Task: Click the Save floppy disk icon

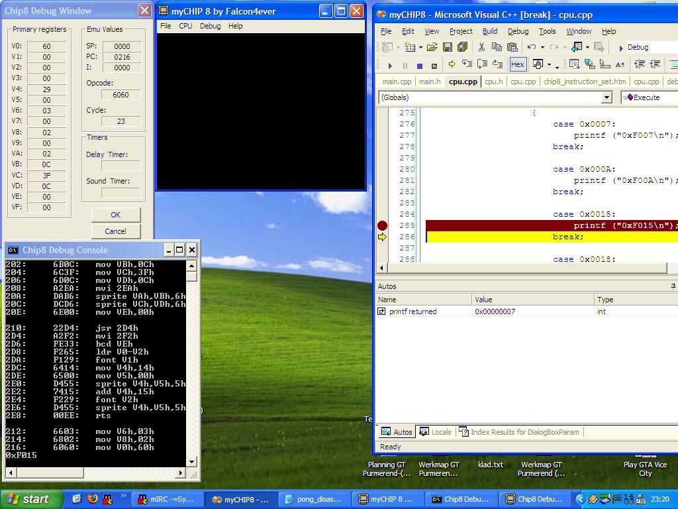Action: click(448, 47)
